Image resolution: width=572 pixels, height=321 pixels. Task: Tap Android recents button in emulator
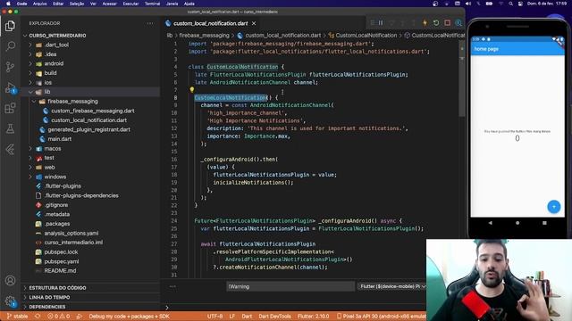544,223
